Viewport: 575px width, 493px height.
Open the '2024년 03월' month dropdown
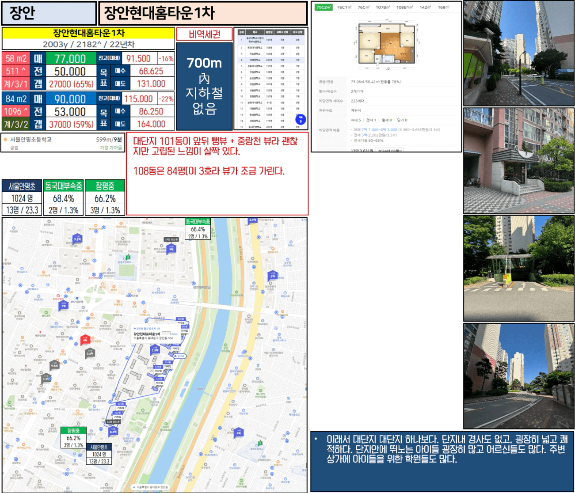390,150
